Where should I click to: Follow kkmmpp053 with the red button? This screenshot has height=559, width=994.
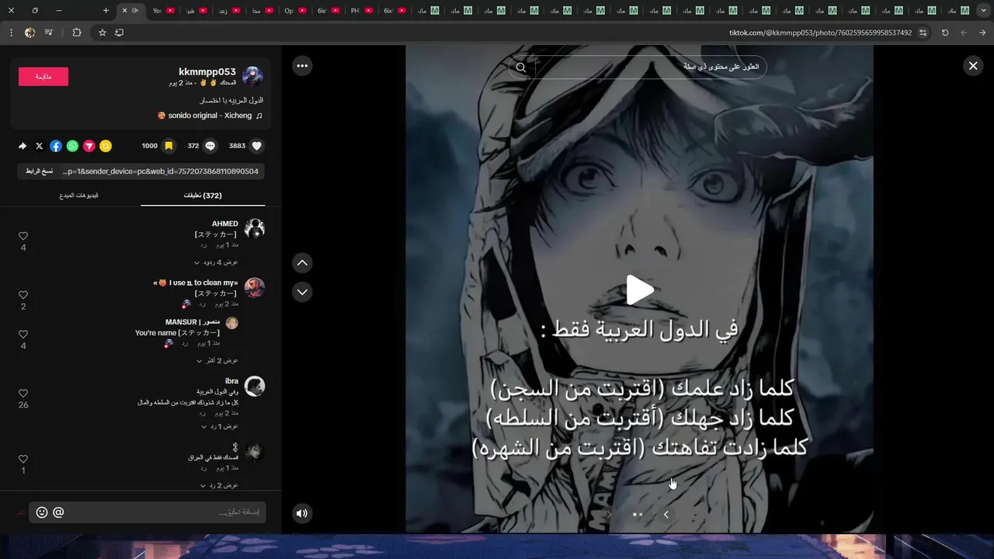pyautogui.click(x=43, y=76)
